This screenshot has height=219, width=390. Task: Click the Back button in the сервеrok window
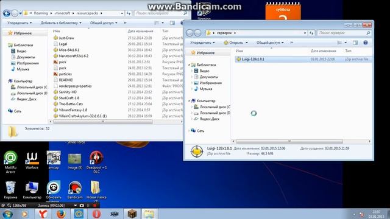click(190, 33)
